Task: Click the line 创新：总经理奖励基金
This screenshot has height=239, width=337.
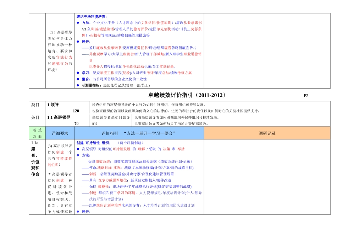Action: pos(128,174)
